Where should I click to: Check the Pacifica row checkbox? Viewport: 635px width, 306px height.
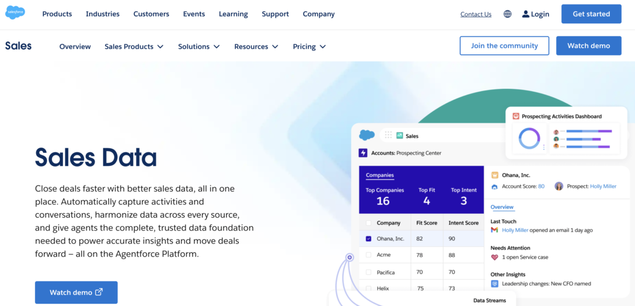368,272
